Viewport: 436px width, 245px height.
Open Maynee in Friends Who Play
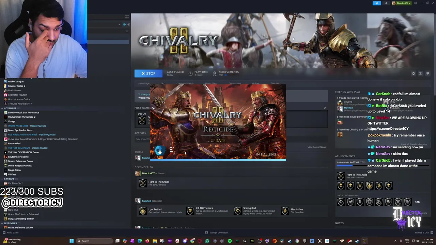click(x=348, y=108)
